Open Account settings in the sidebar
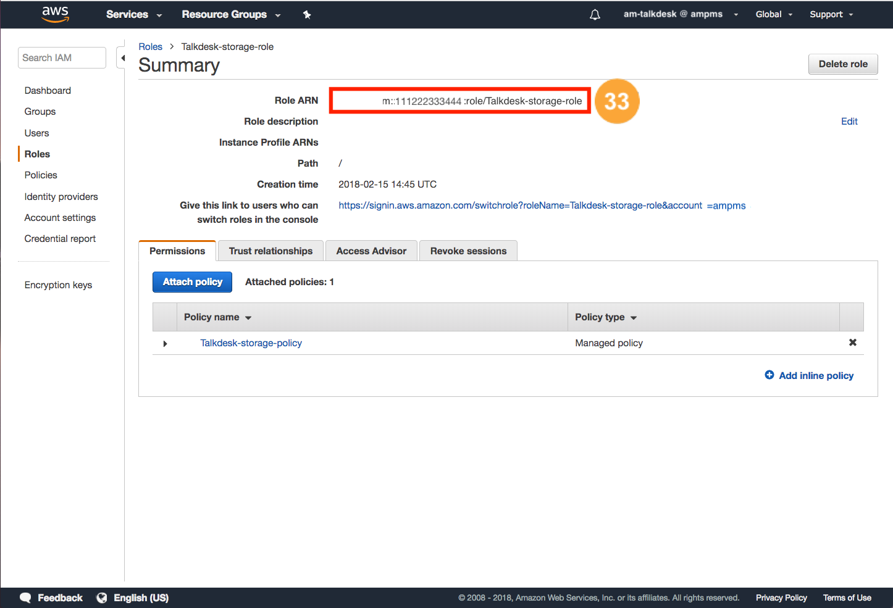 [60, 218]
